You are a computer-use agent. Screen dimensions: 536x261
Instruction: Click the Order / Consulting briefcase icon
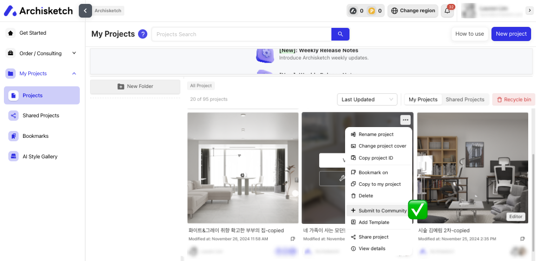pyautogui.click(x=11, y=53)
